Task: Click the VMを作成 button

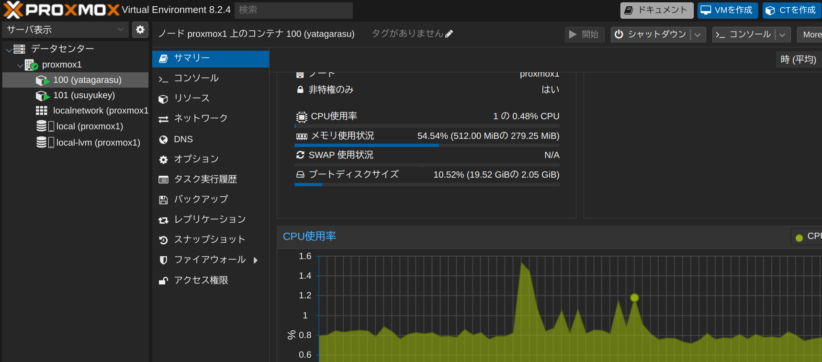Action: pyautogui.click(x=728, y=10)
